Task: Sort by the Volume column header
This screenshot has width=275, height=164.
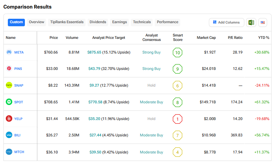Action: point(72,38)
